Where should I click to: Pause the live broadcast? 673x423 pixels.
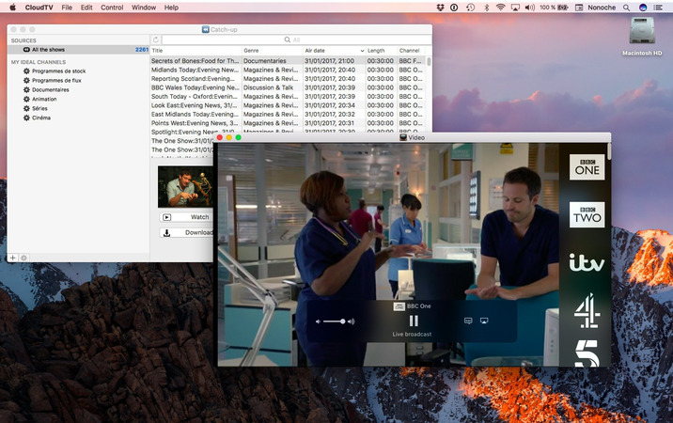pyautogui.click(x=414, y=321)
